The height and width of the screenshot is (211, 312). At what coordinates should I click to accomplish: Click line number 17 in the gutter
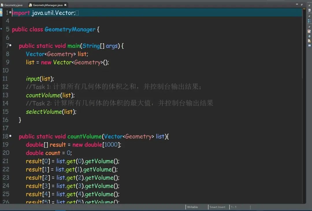point(5,128)
